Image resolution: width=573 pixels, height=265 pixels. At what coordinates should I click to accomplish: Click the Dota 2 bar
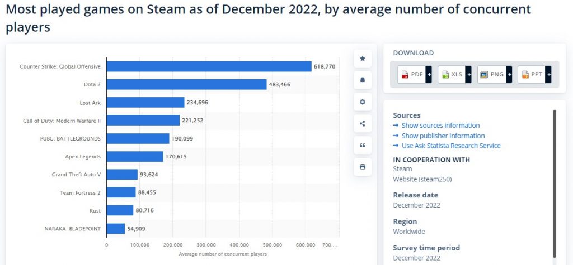tap(187, 85)
